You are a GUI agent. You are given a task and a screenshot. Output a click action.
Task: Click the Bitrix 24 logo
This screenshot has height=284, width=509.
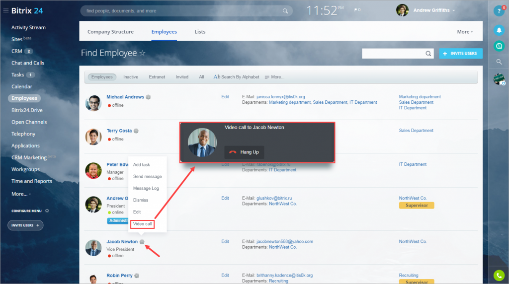27,11
